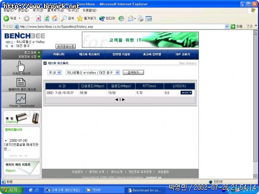259x194 pixels.
Task: Click the Internet Explorer quick launch icon
Action: (37, 190)
